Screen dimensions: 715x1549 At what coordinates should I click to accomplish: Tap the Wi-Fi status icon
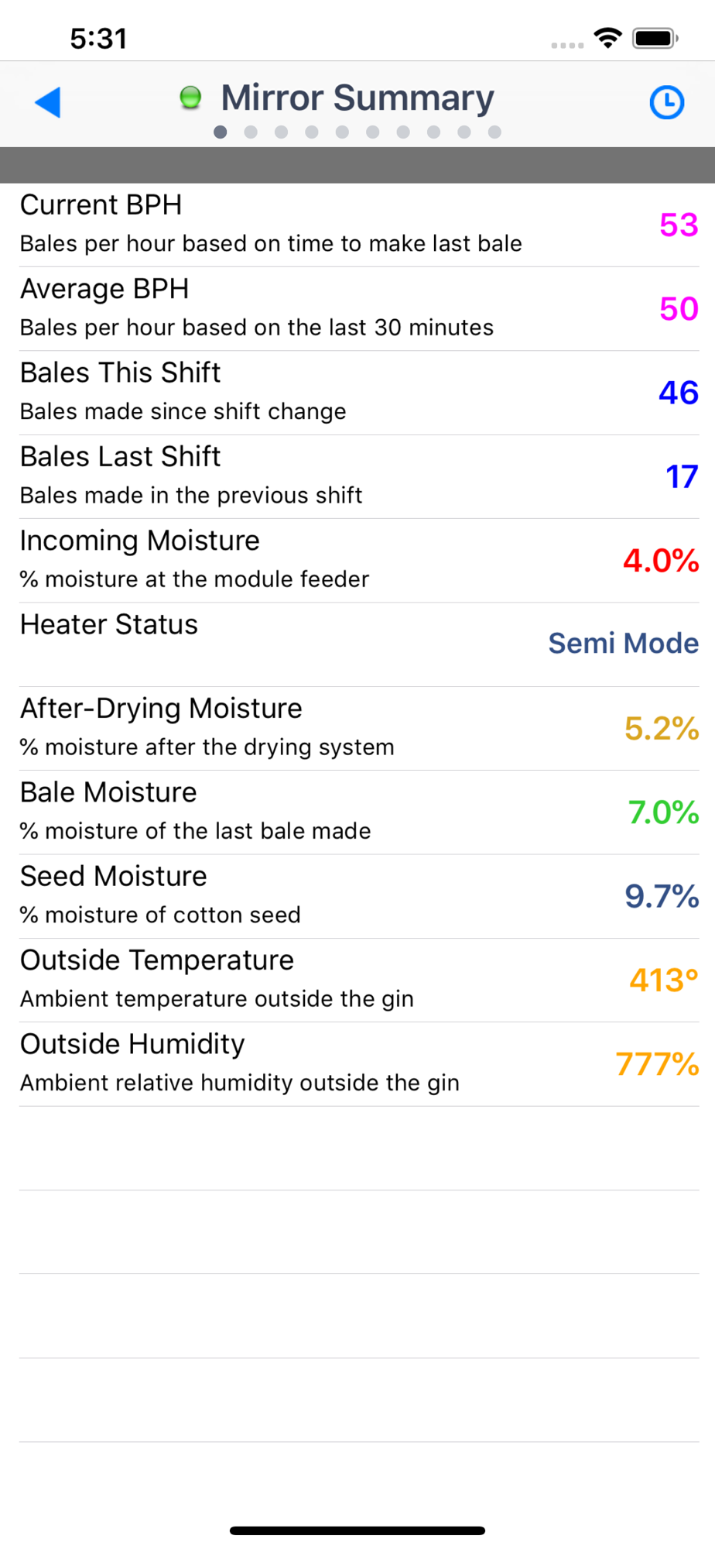click(608, 38)
